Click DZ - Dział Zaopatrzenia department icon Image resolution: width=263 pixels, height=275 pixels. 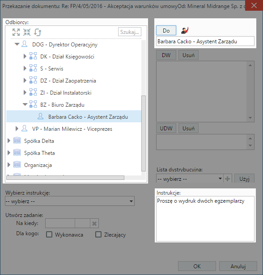pyautogui.click(x=33, y=80)
